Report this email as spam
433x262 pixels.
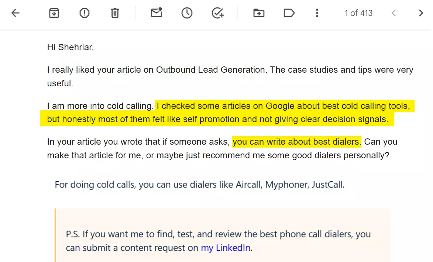pyautogui.click(x=85, y=13)
